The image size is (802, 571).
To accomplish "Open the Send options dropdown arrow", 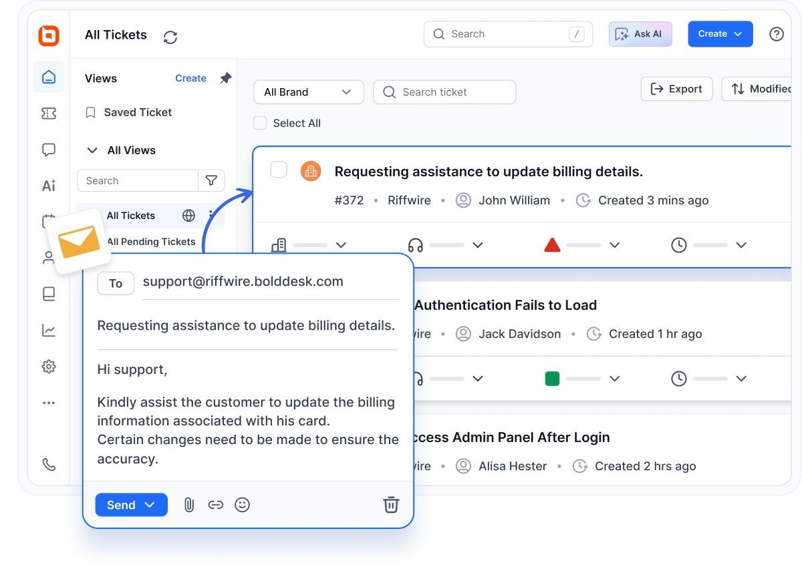I will pos(150,505).
